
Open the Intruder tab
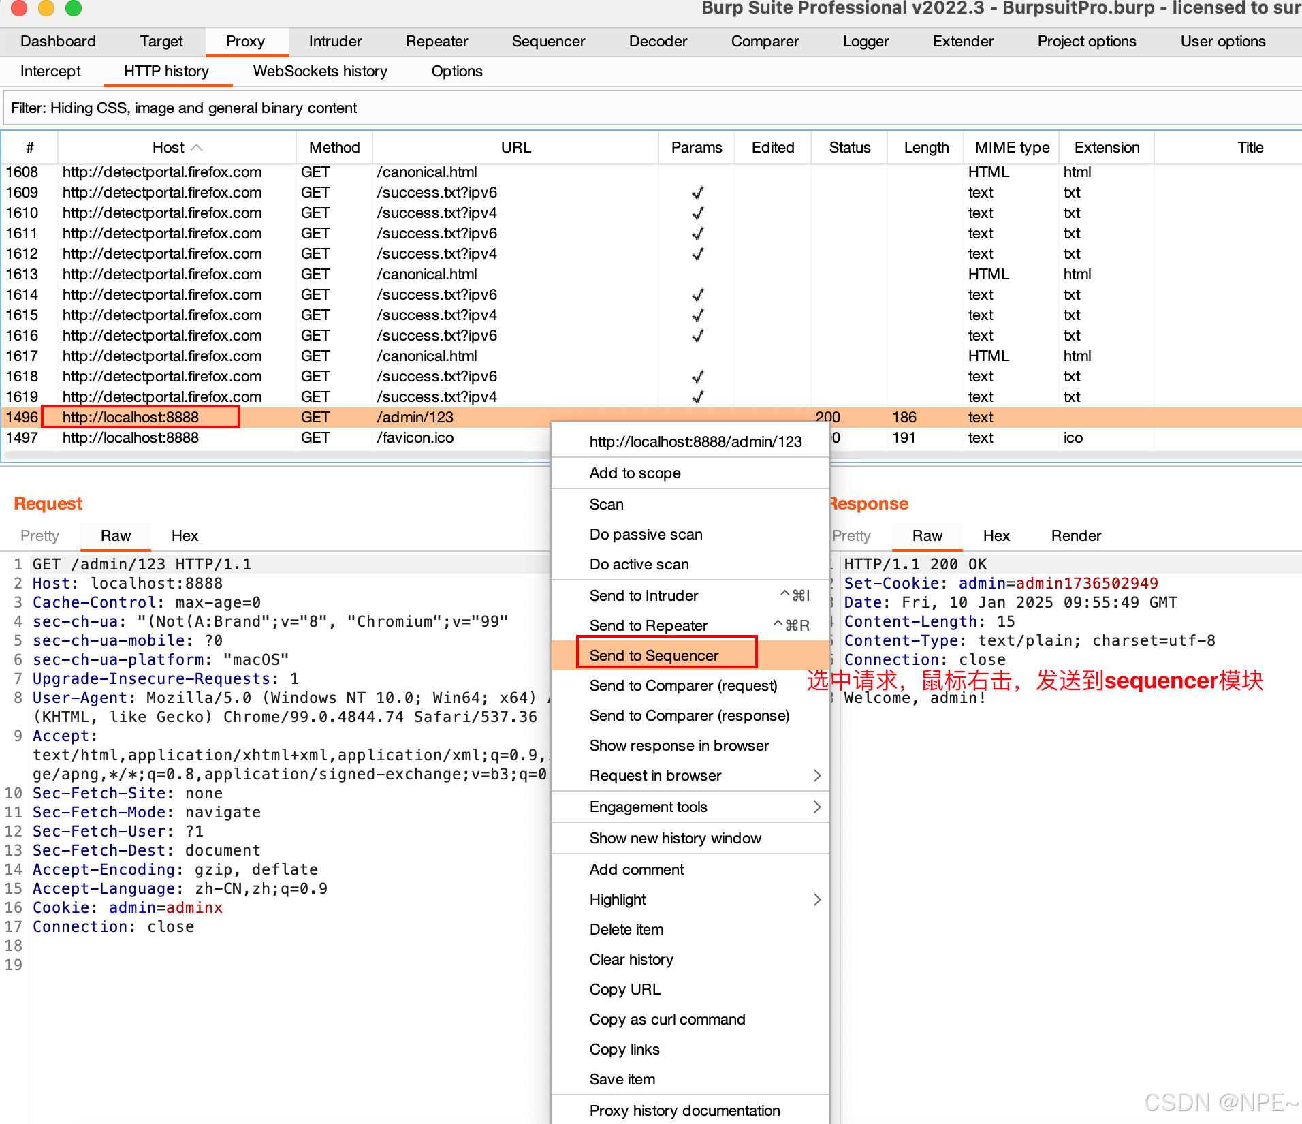click(335, 42)
